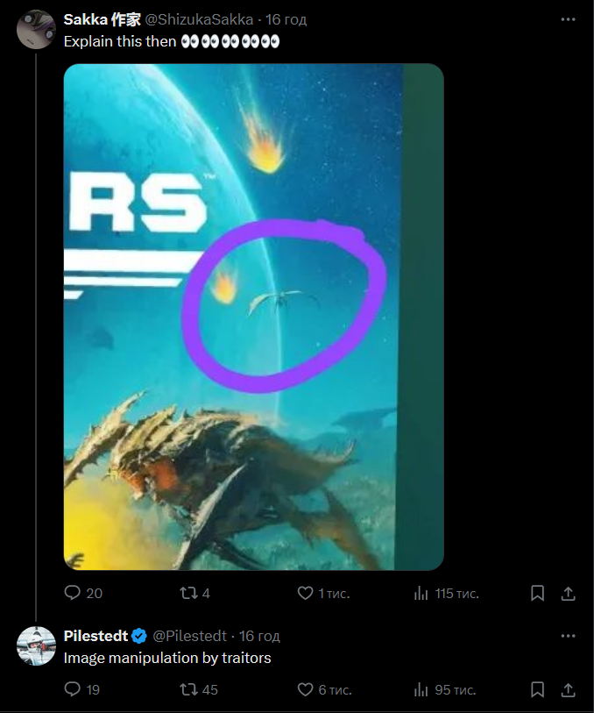The image size is (594, 713).
Task: Open Pilestedt's profile avatar
Action: (x=36, y=645)
